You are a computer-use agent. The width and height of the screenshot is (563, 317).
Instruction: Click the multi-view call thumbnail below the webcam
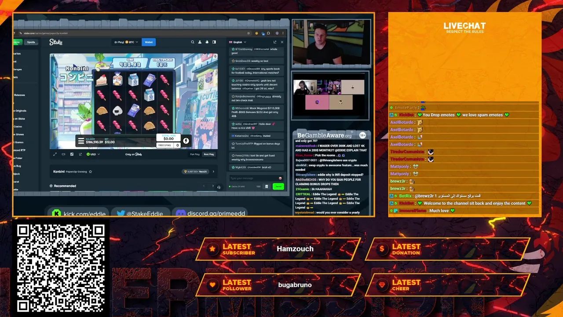tap(330, 95)
